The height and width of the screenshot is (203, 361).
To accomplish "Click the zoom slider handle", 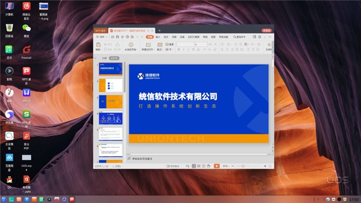I will pyautogui.click(x=243, y=166).
